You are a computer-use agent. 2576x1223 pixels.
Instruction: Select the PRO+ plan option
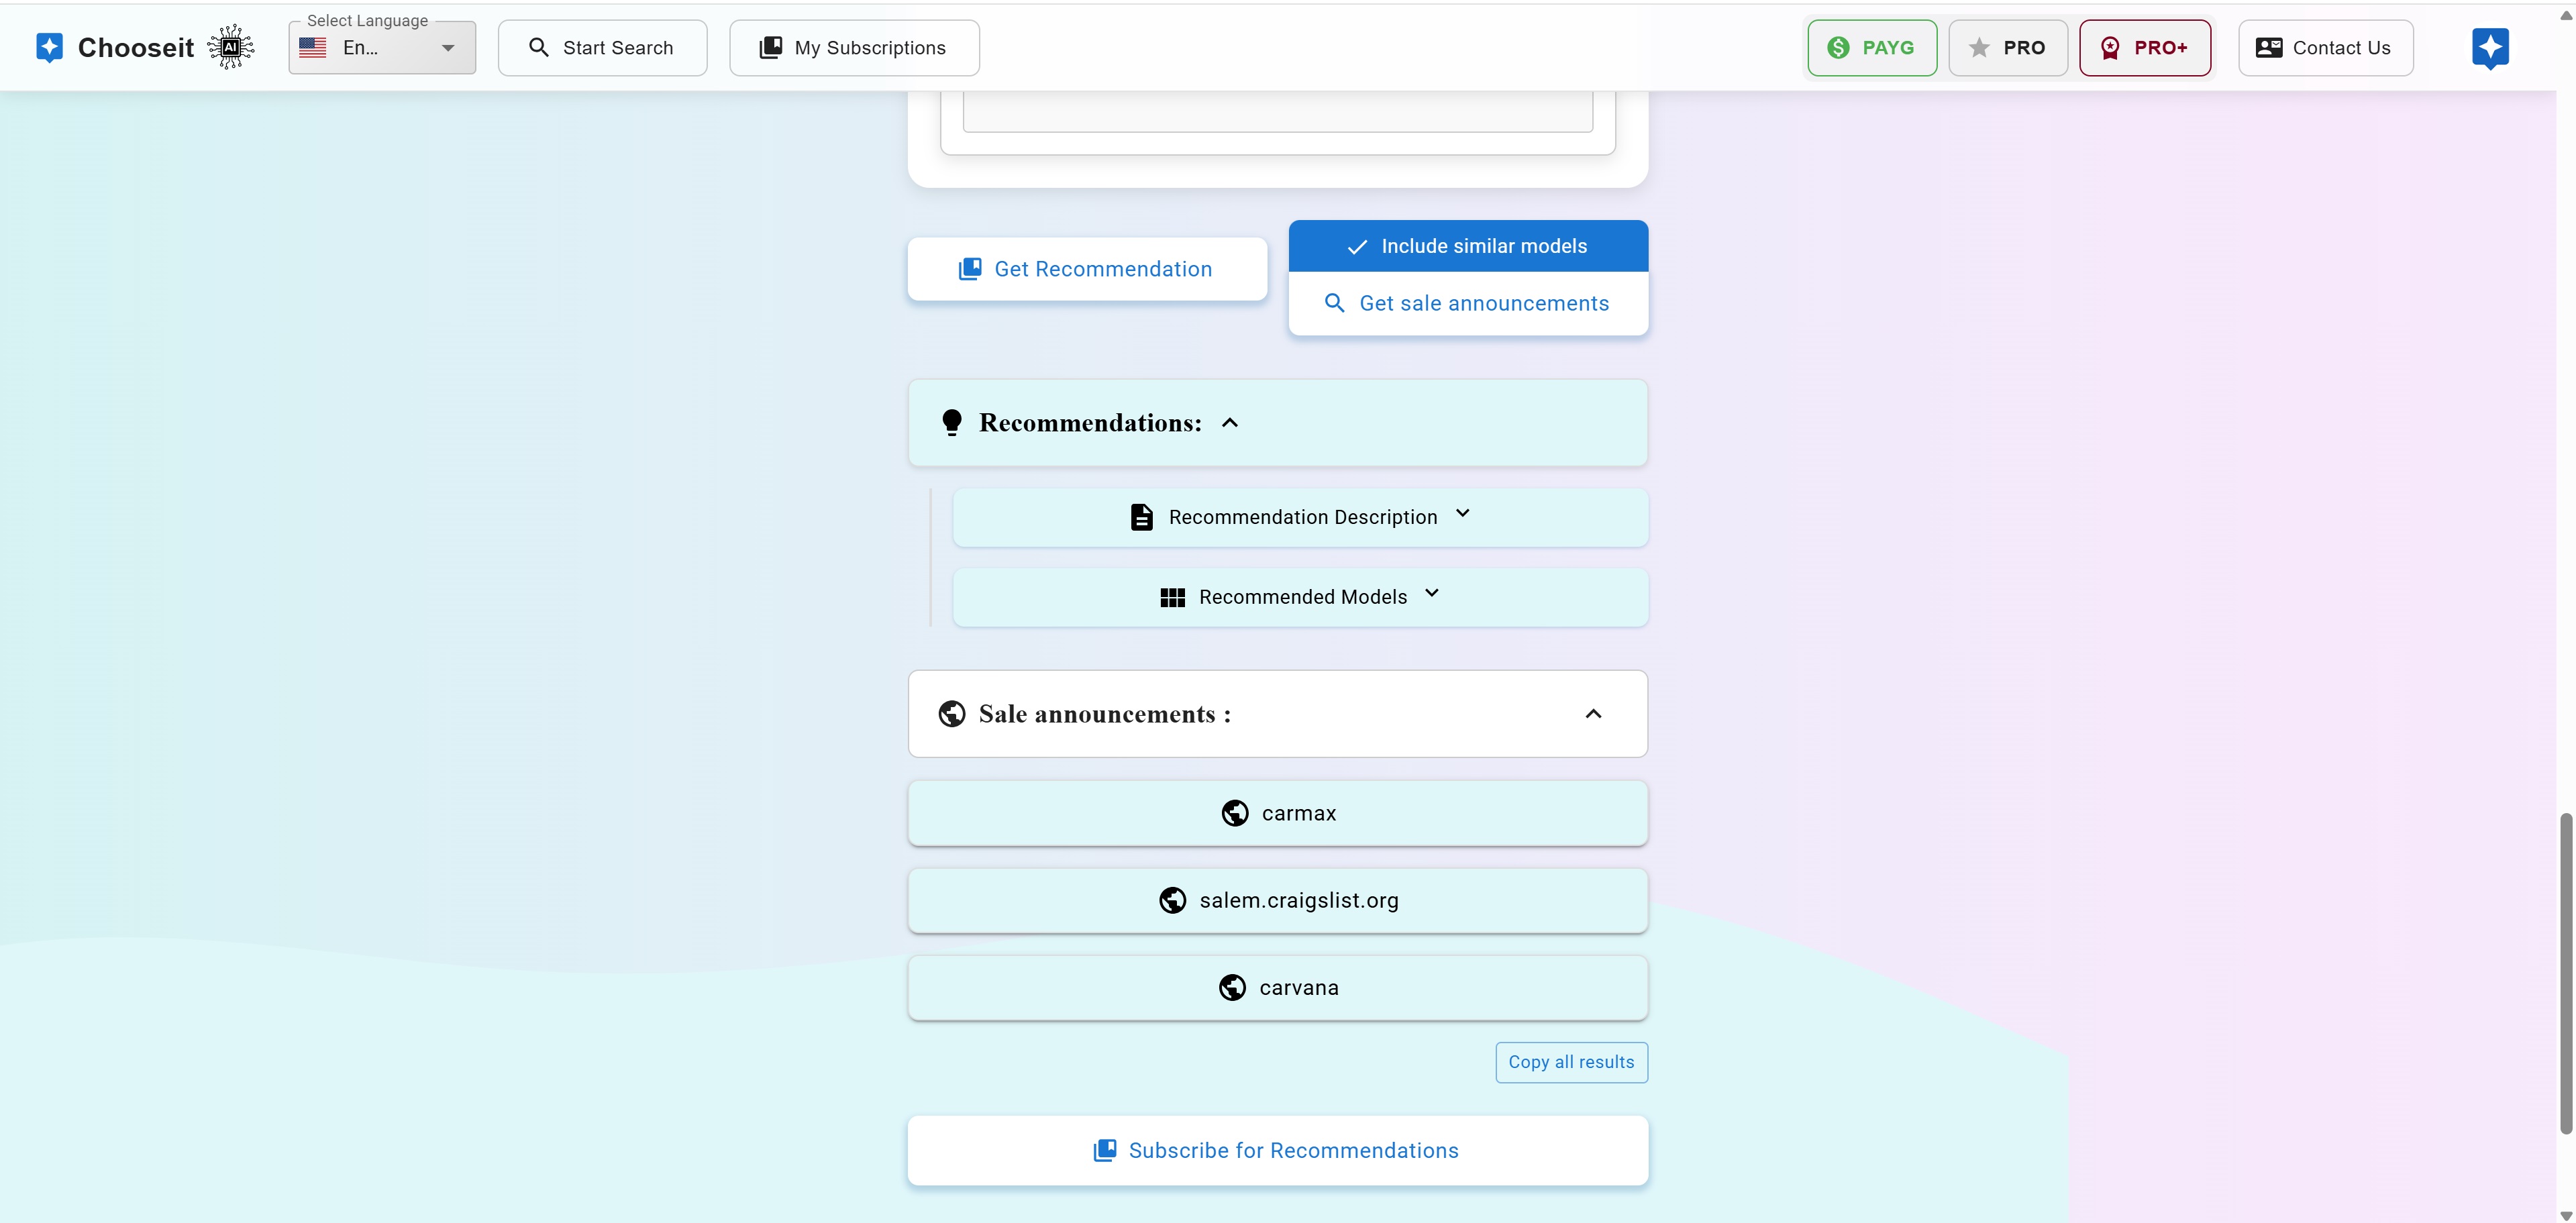point(2144,48)
